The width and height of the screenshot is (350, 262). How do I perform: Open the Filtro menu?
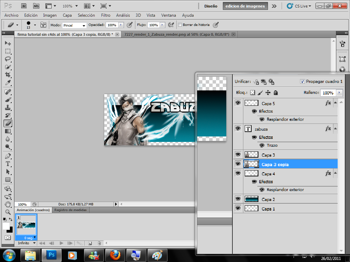pyautogui.click(x=106, y=15)
